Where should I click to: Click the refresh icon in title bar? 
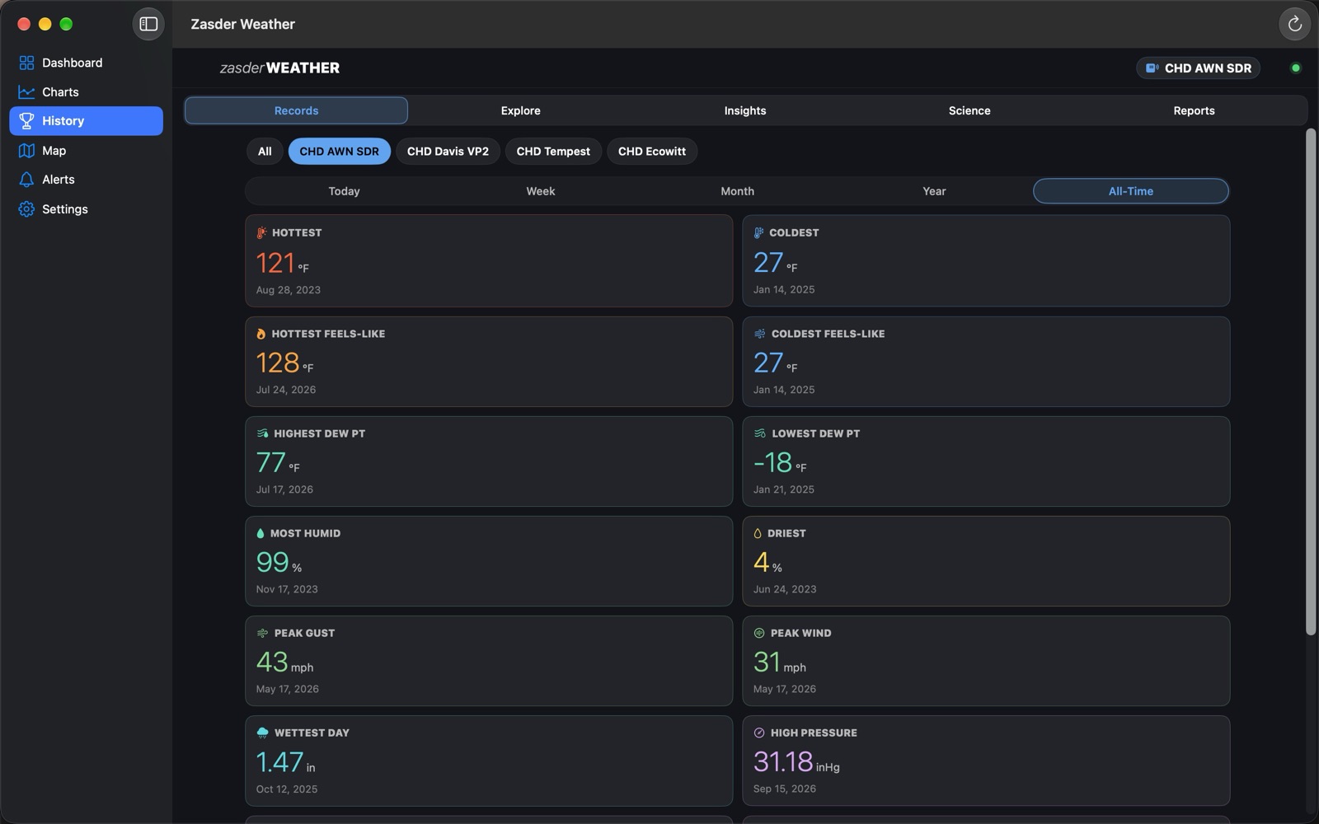click(x=1294, y=24)
